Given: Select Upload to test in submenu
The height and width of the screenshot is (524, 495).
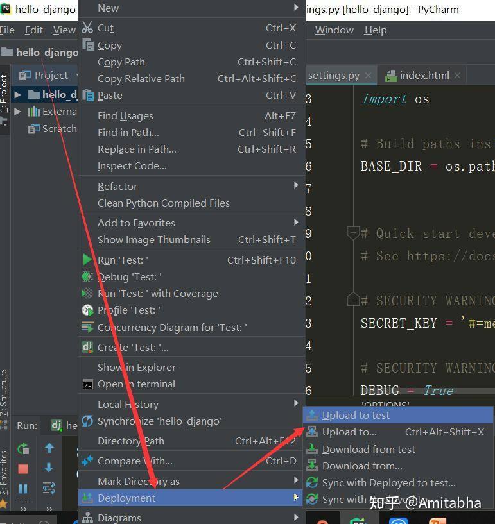Looking at the screenshot, I should point(398,415).
